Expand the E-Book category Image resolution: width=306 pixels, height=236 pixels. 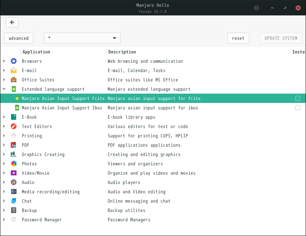[x=4, y=117]
